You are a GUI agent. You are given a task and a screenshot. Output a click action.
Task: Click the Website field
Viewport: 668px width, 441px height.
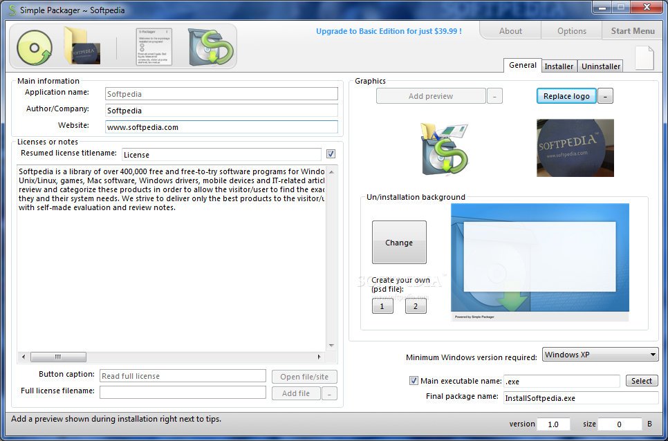221,127
